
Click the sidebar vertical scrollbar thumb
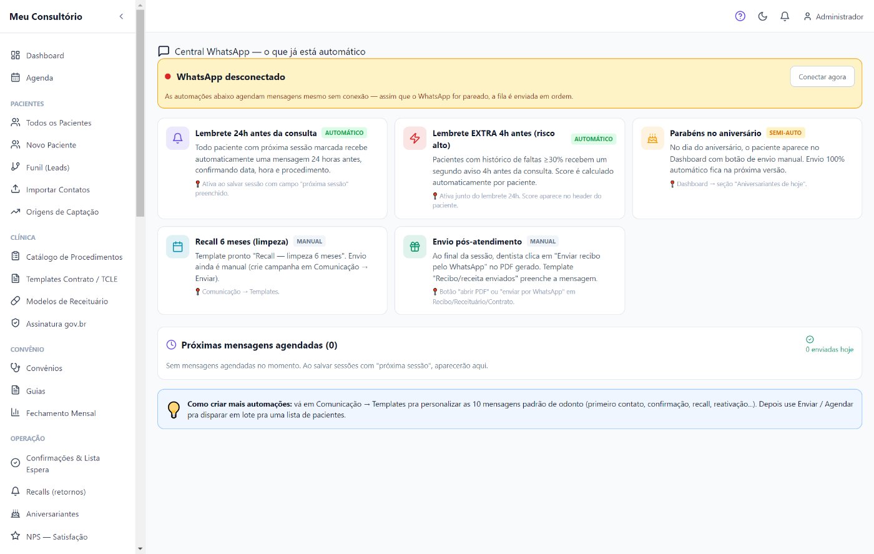tap(140, 113)
